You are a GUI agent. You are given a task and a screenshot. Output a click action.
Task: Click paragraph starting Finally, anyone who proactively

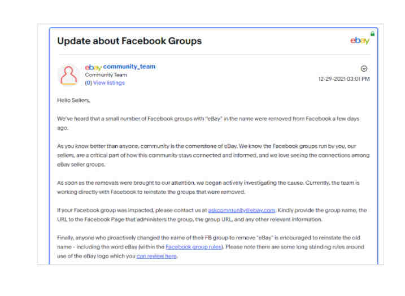click(211, 247)
